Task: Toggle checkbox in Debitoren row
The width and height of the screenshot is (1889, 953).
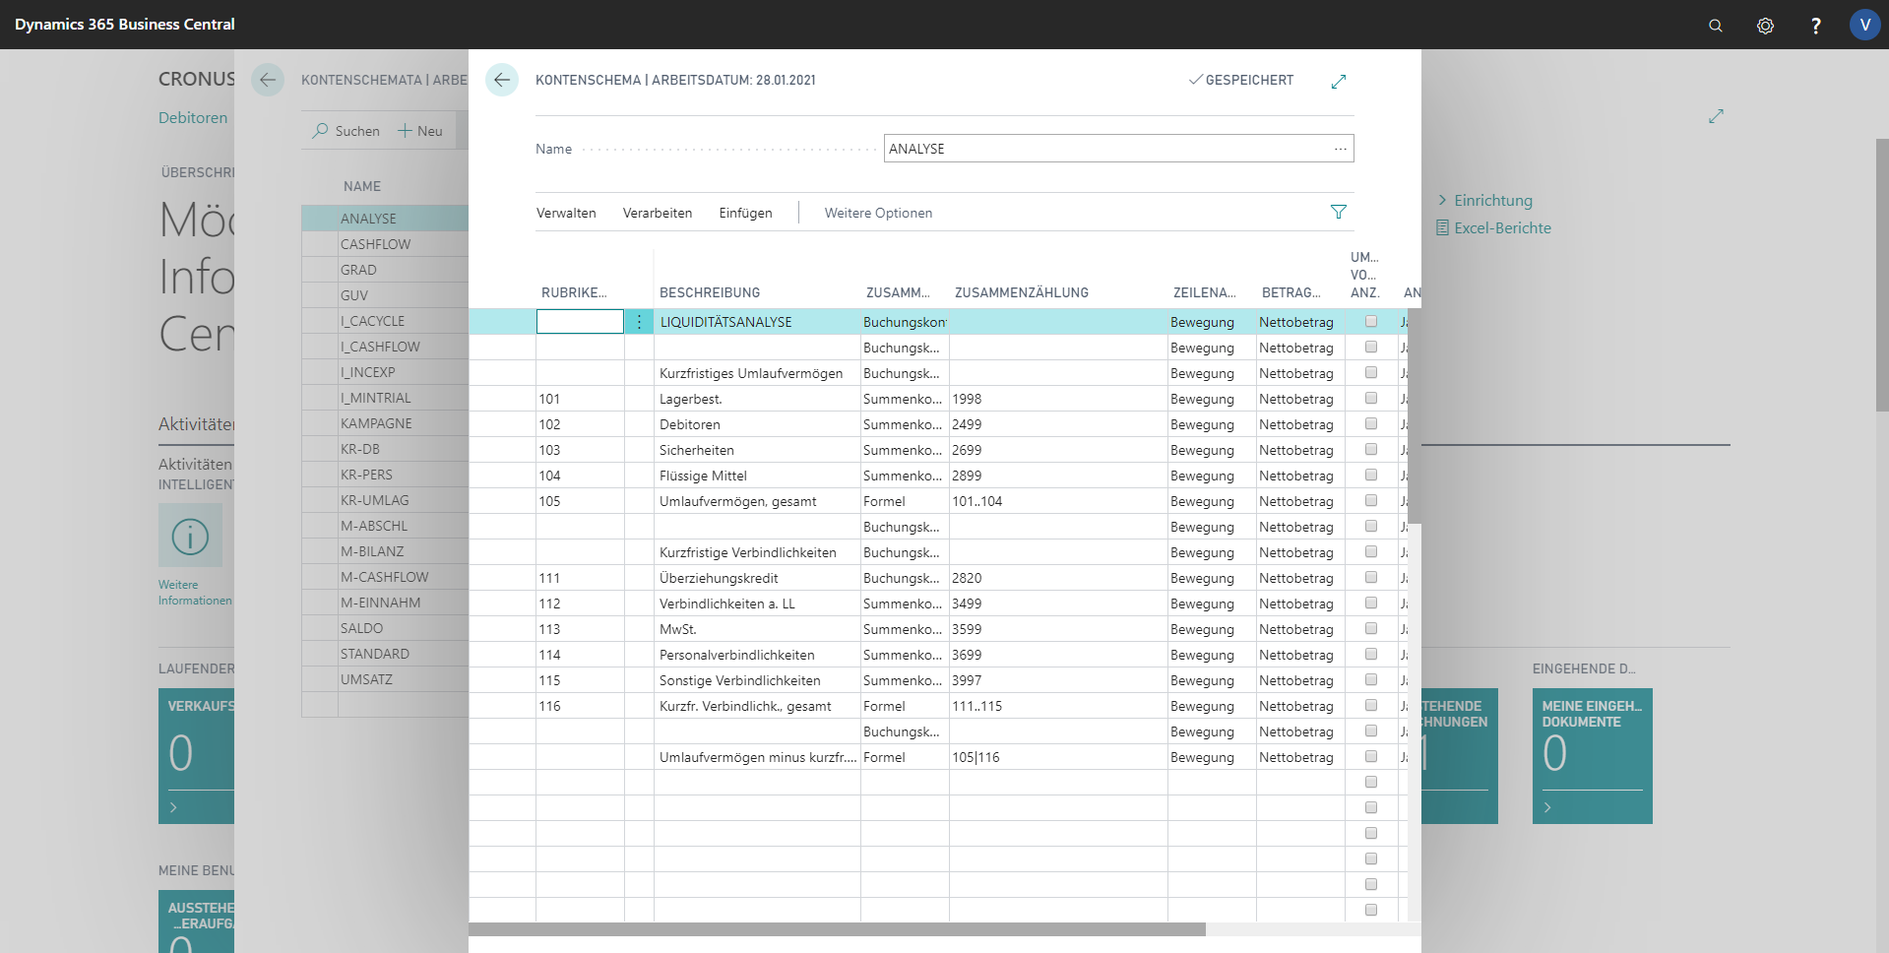Action: coord(1371,424)
